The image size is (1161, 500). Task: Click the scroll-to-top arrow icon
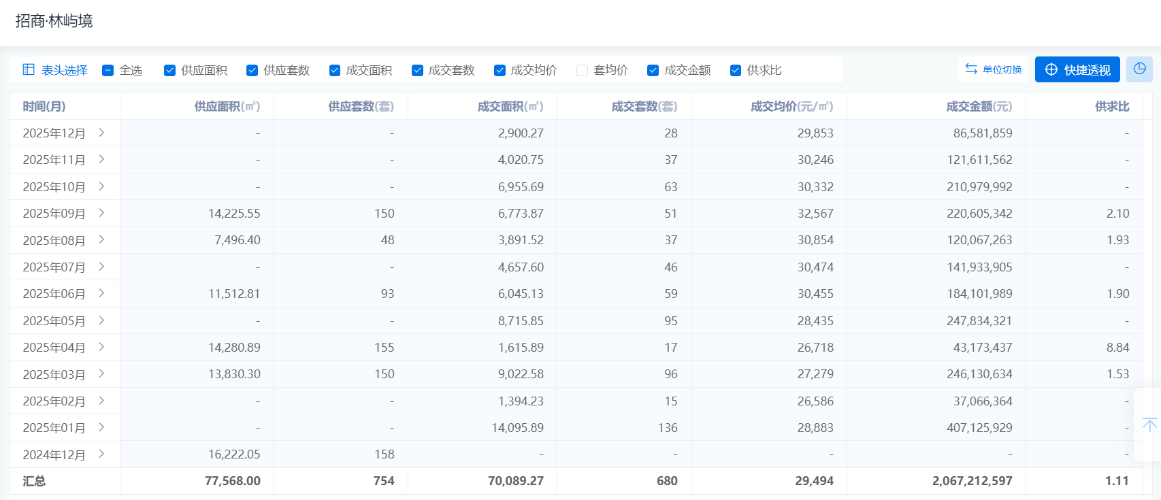tap(1149, 425)
